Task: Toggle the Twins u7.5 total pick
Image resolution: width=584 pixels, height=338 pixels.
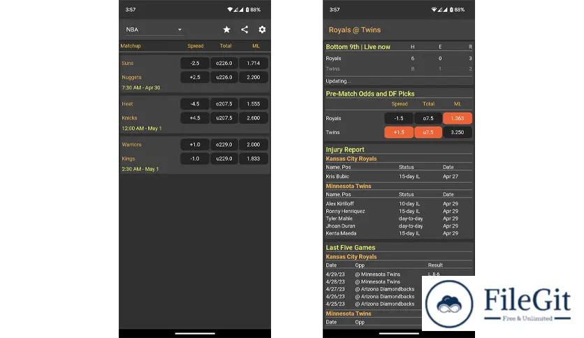Action: pyautogui.click(x=428, y=133)
